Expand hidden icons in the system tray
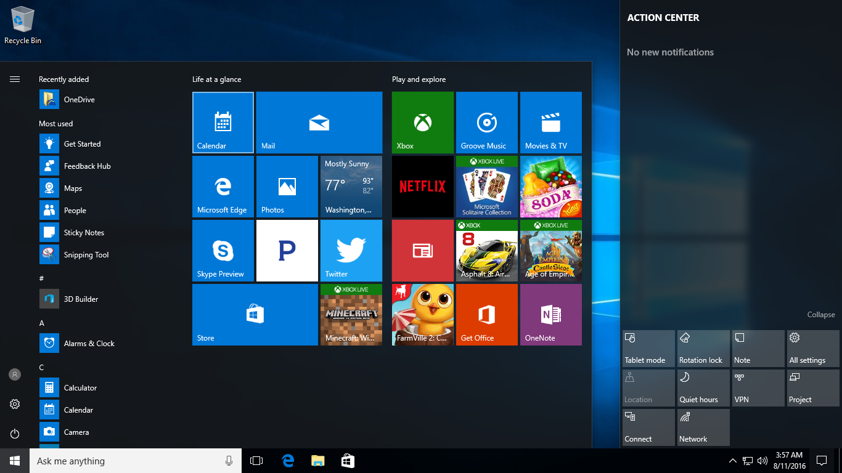The height and width of the screenshot is (473, 842). pos(732,460)
